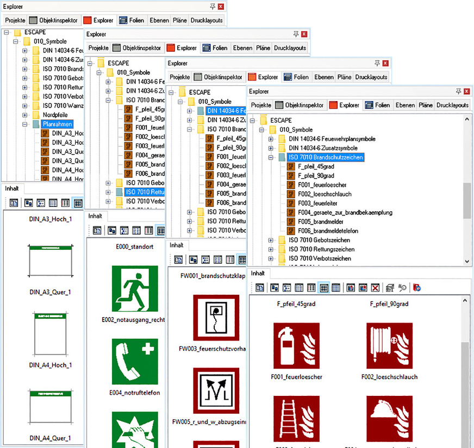
Task: Click the red X delete icon in Inhalt toolbar
Action: [x=375, y=287]
